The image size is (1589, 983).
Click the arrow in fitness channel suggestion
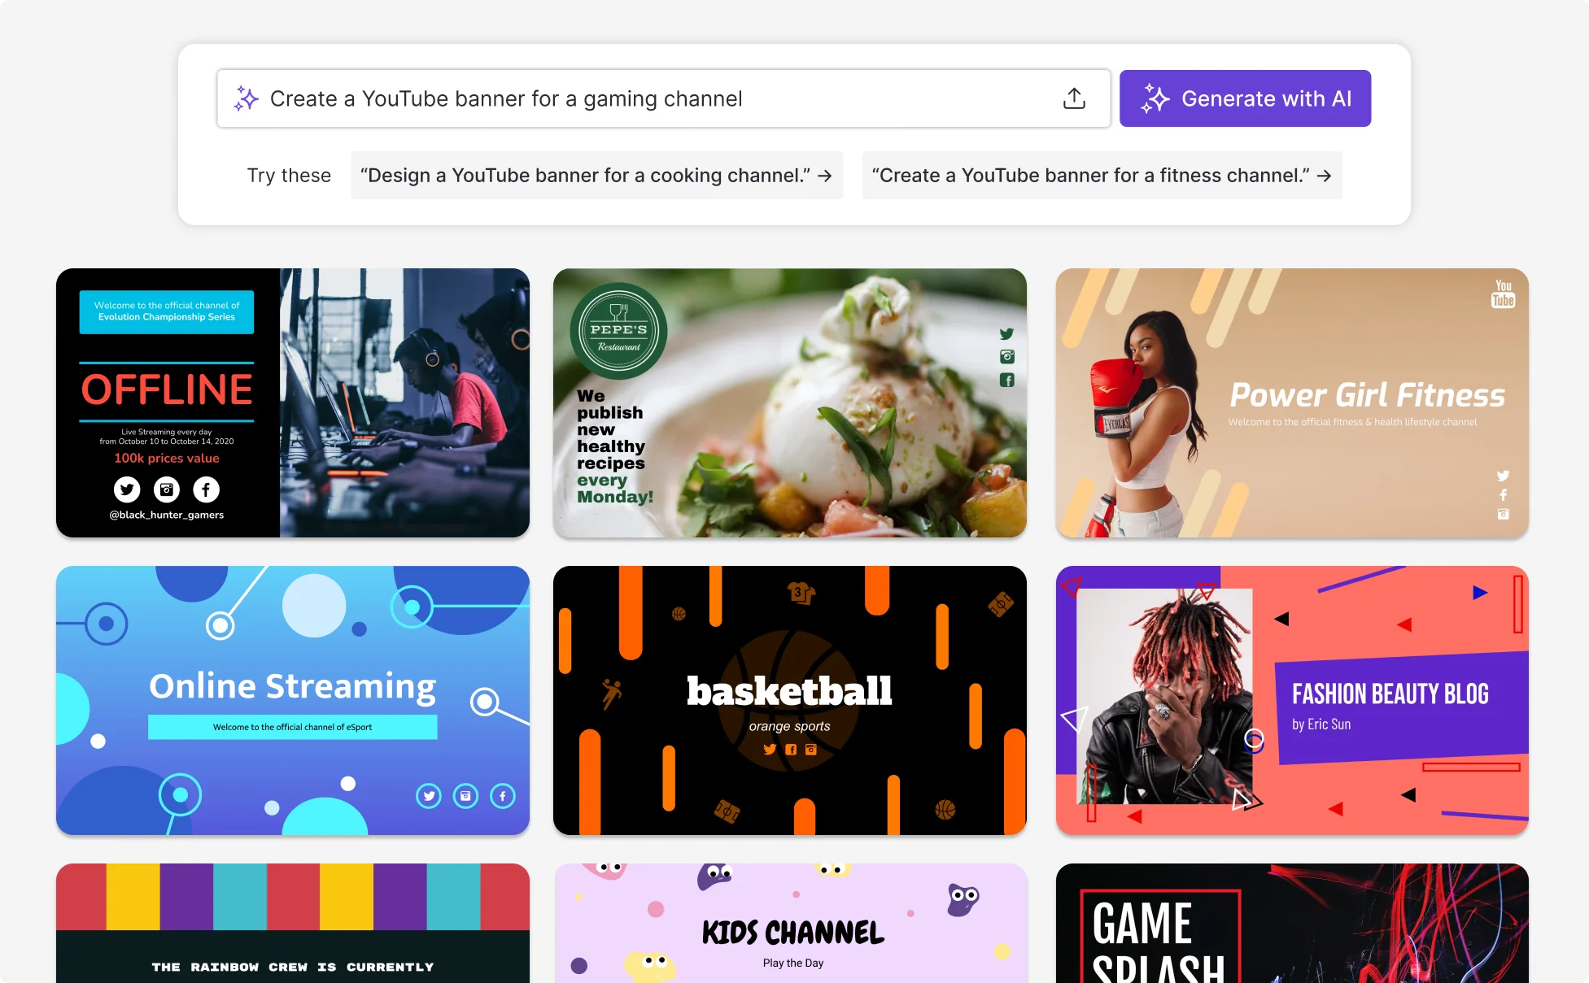click(x=1324, y=176)
